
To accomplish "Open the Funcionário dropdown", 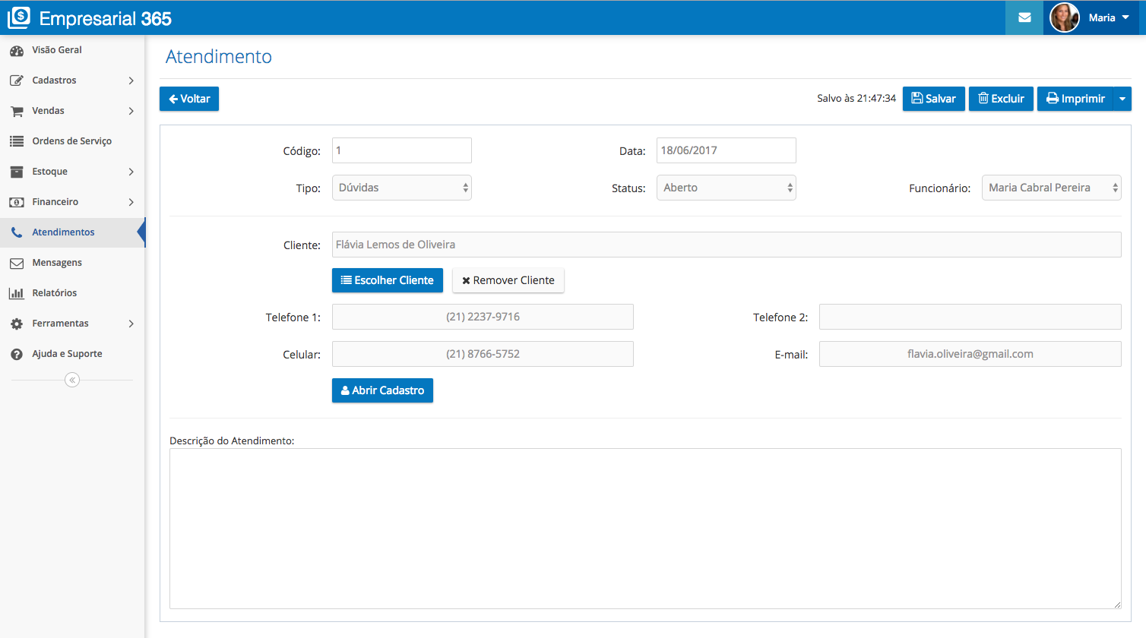I will tap(1052, 188).
